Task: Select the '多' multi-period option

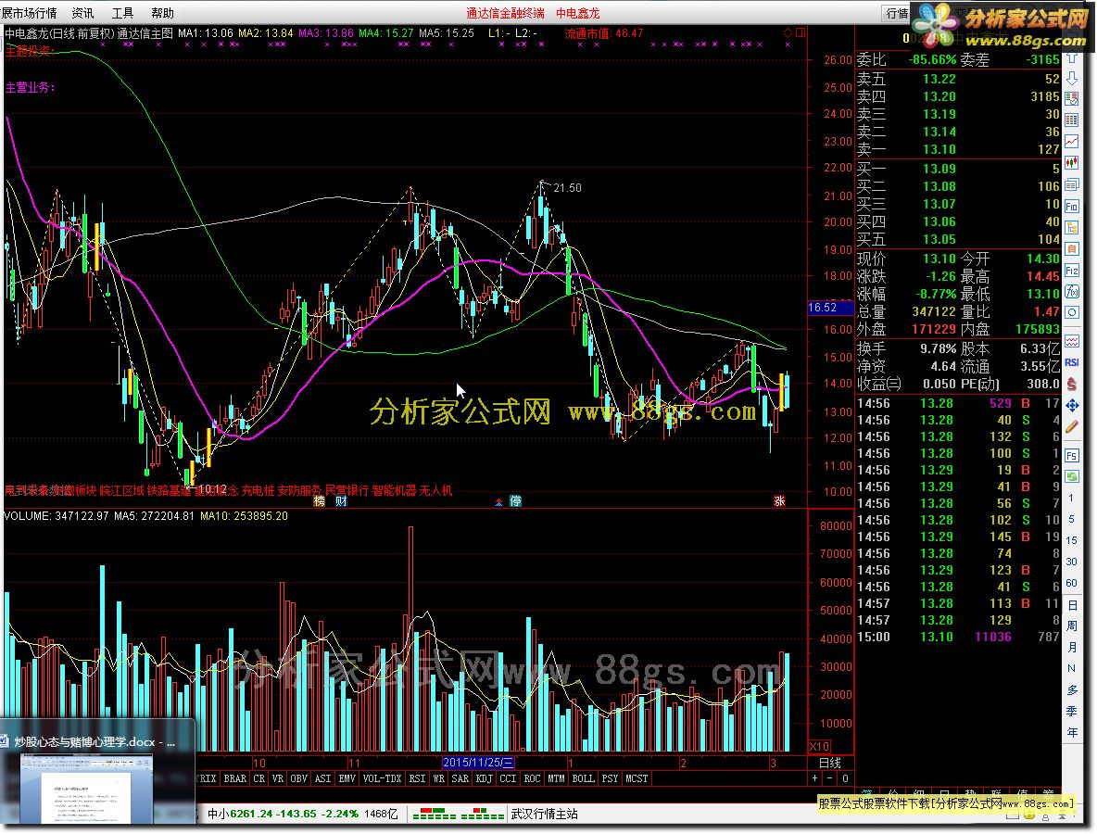Action: (x=1072, y=689)
